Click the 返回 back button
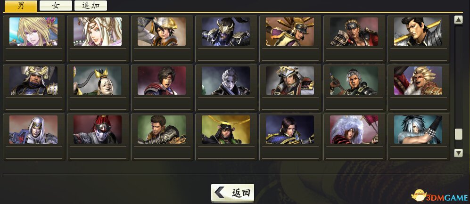This screenshot has width=470, height=204. click(232, 193)
